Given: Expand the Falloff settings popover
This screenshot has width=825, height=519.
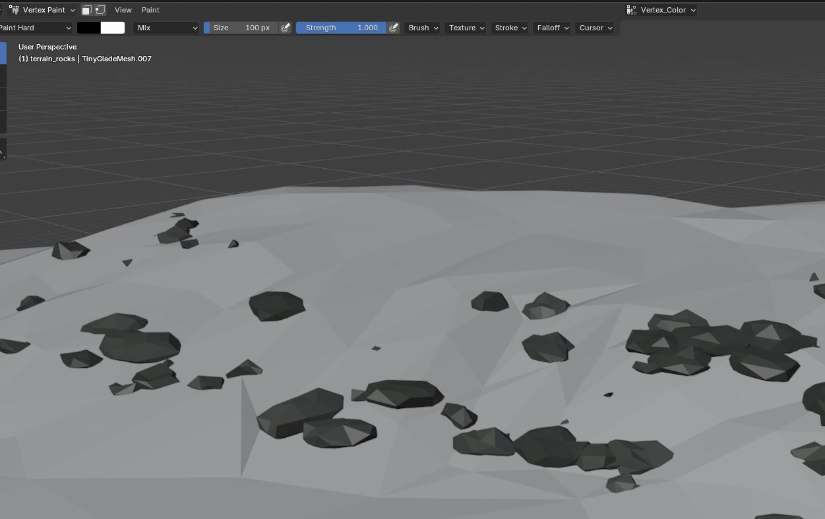Looking at the screenshot, I should [553, 28].
